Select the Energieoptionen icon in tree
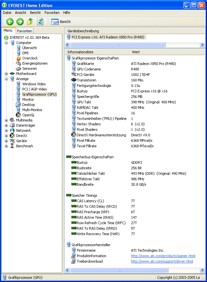The width and height of the screenshot is (207, 282). (x=18, y=63)
